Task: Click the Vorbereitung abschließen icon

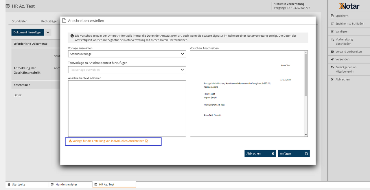Action: [332, 39]
